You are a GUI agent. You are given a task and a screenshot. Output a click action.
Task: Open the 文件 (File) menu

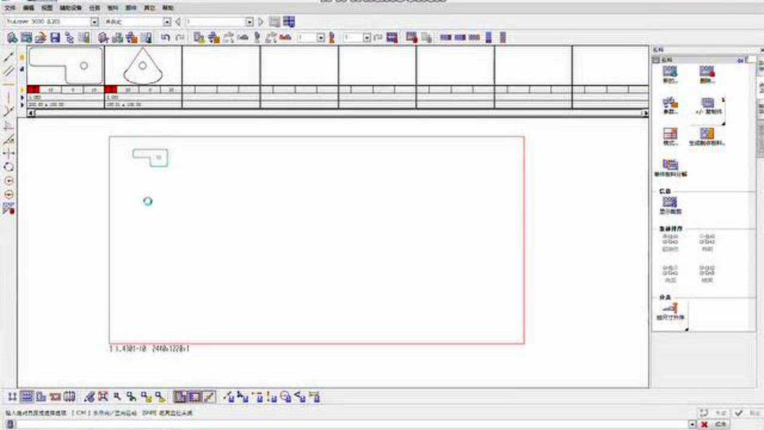10,8
